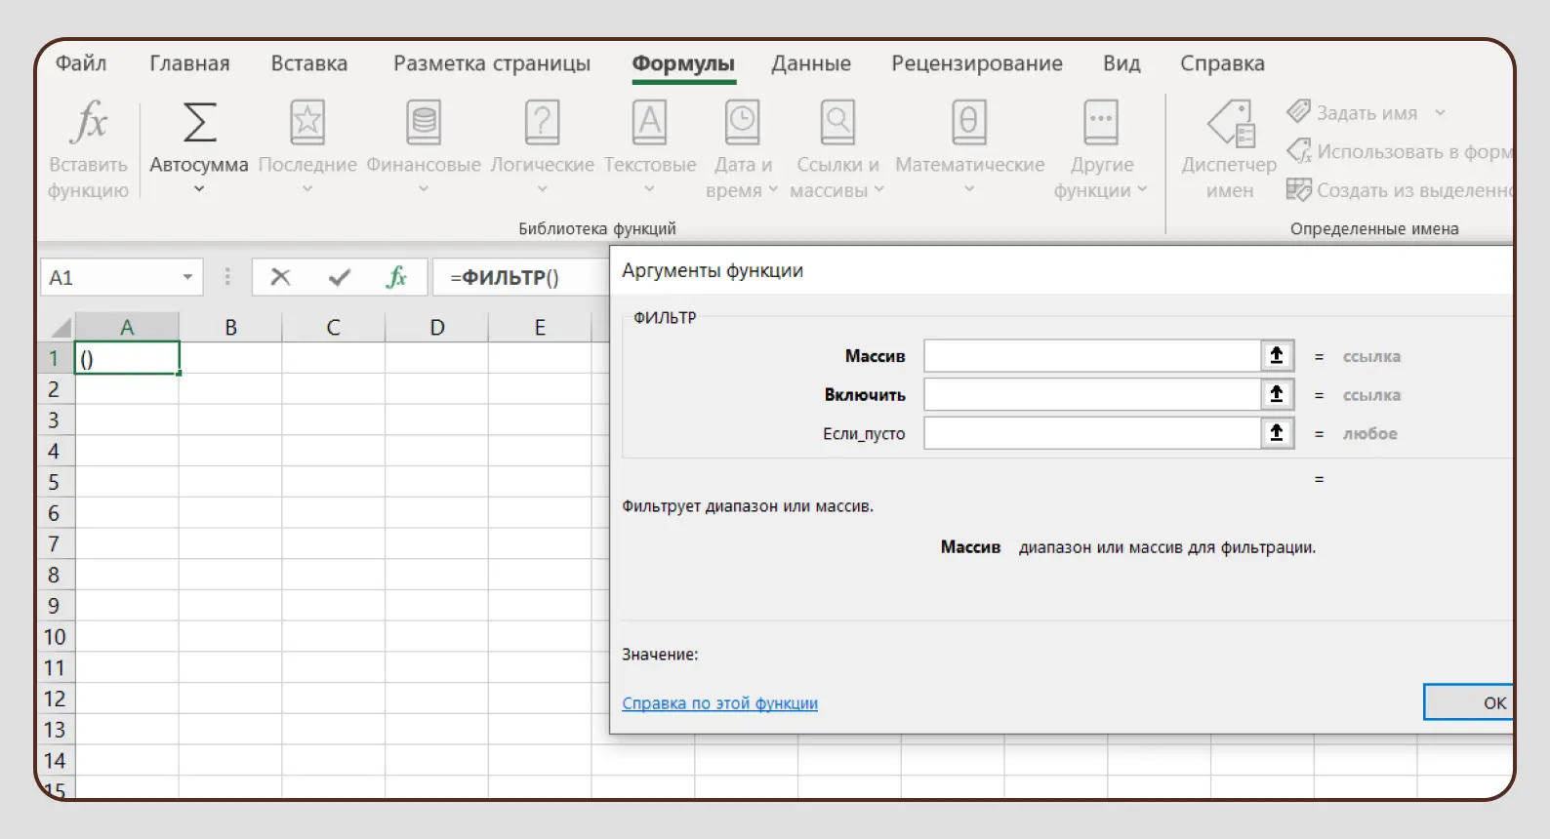This screenshot has width=1550, height=839.
Task: Collapse dialog via Массив range selector arrow
Action: [1277, 356]
